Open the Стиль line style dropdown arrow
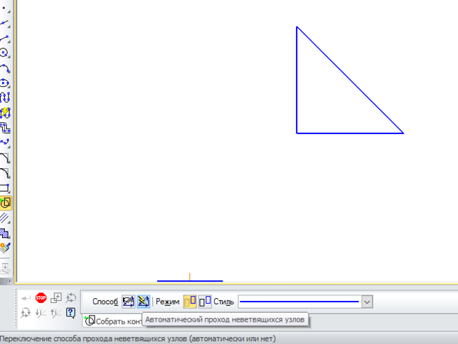This screenshot has width=458, height=344. [367, 302]
